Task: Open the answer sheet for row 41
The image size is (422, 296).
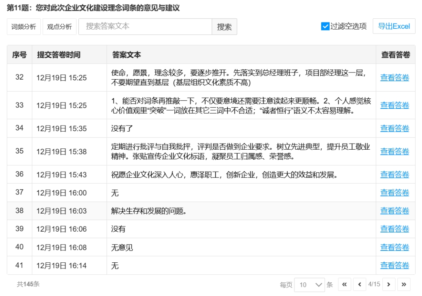Action: [394, 266]
